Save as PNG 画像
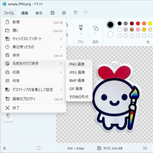Viewport: 153px width, 153px height. tap(79, 64)
